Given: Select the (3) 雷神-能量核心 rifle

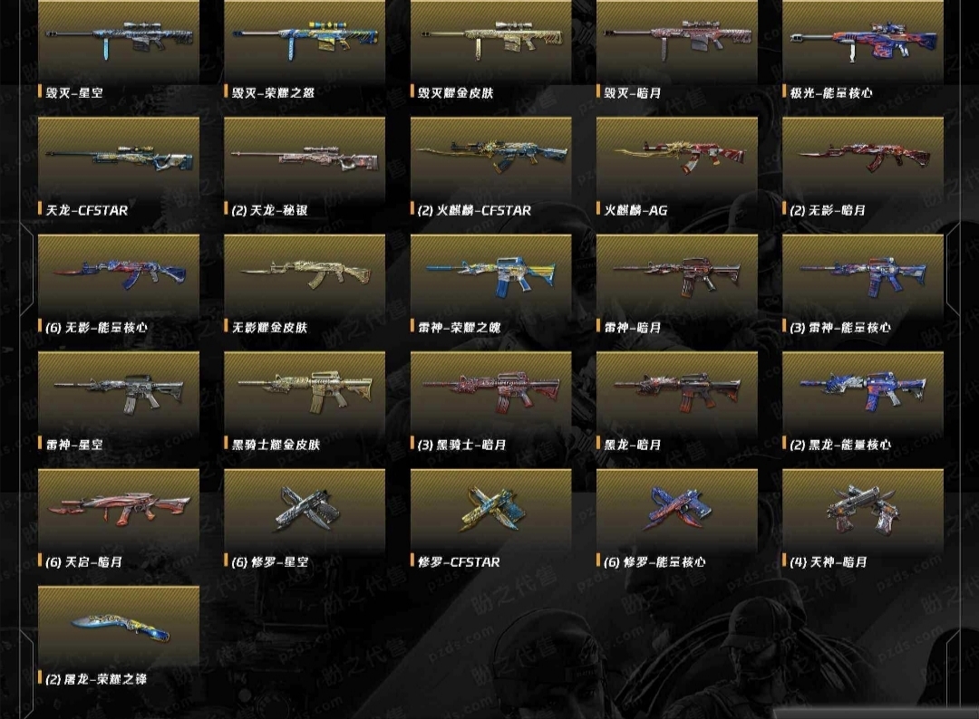Looking at the screenshot, I should coord(863,284).
